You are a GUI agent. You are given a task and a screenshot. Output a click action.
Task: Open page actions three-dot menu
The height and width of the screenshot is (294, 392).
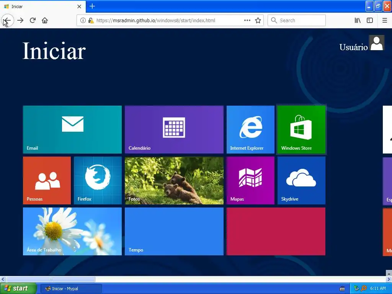247,21
